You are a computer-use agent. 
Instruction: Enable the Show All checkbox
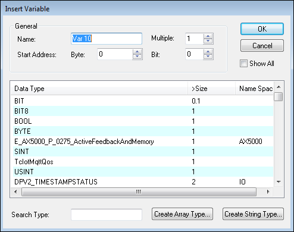pos(243,64)
